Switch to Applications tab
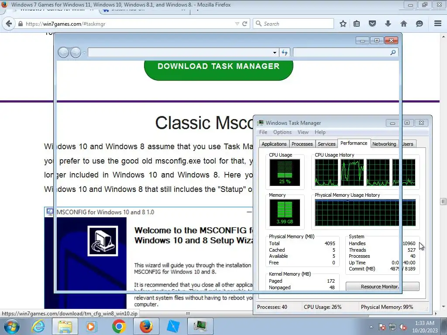Image resolution: width=447 pixels, height=335 pixels. 274,144
